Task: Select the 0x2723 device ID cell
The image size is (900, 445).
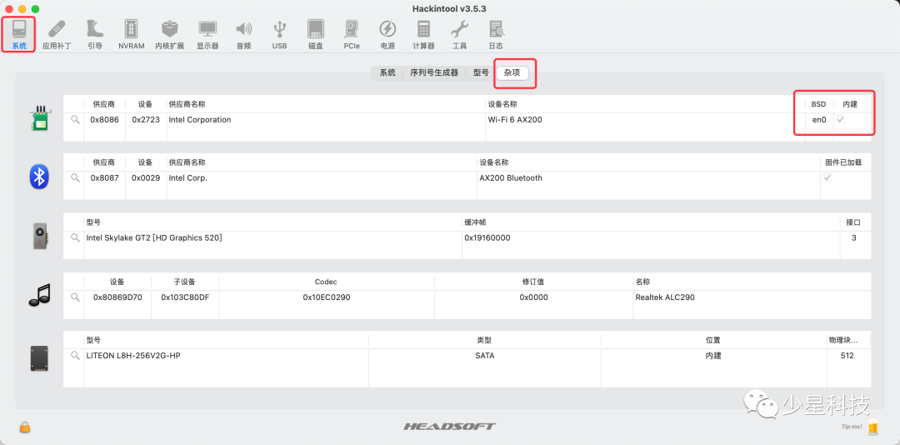Action: coord(146,120)
